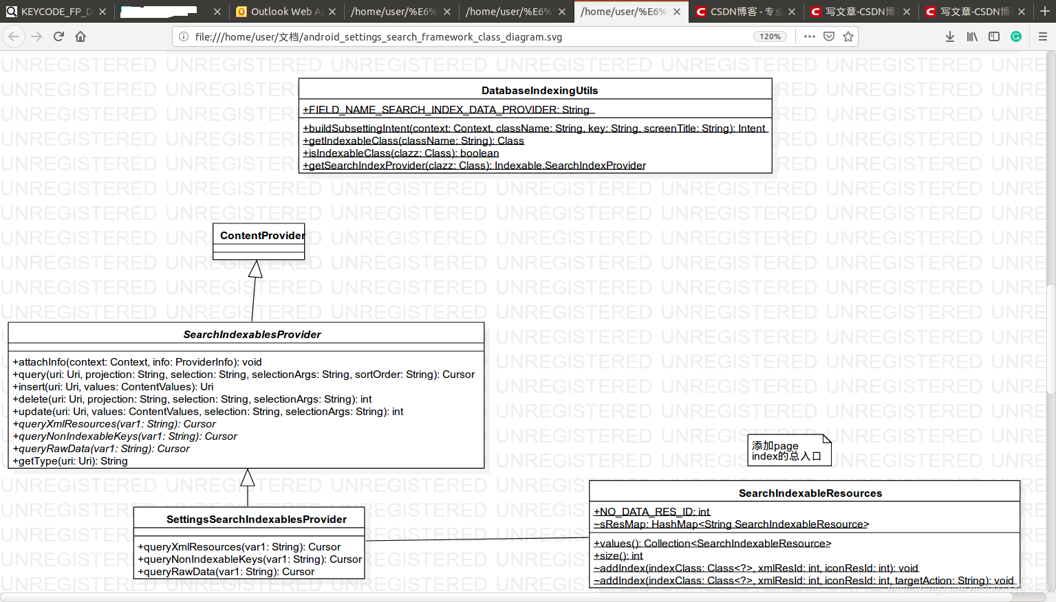This screenshot has width=1056, height=602.
Task: Click the SearchIndexablesProvider class title
Action: 252,335
